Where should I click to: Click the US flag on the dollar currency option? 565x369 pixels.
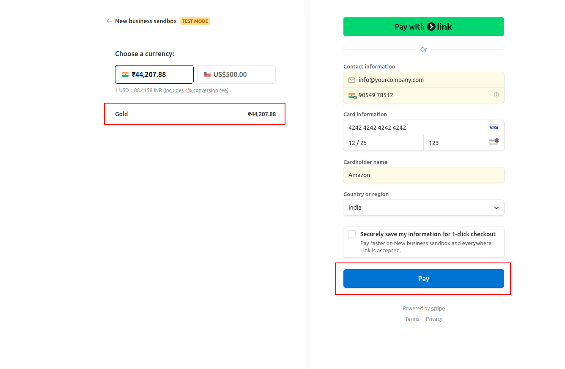207,74
